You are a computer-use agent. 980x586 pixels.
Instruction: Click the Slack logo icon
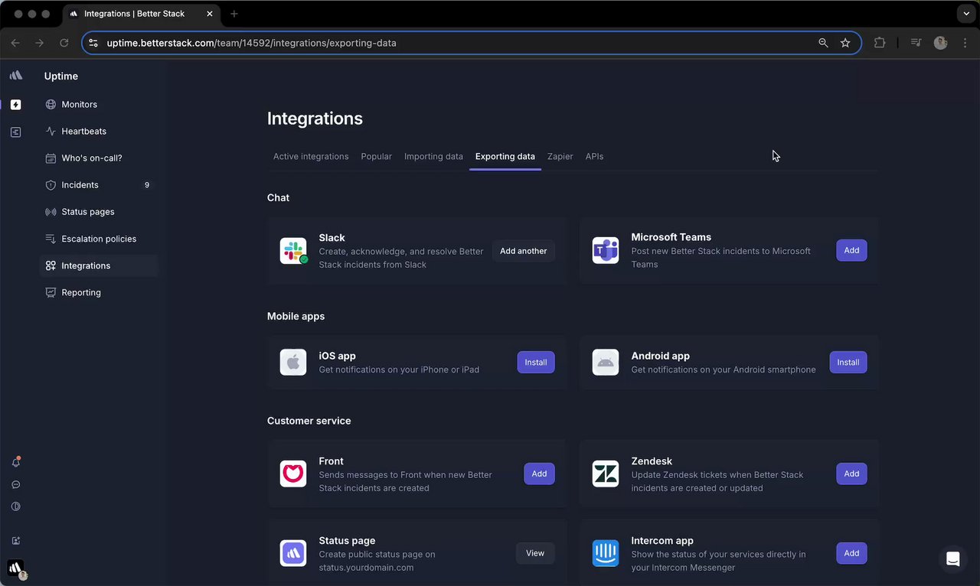pos(293,251)
